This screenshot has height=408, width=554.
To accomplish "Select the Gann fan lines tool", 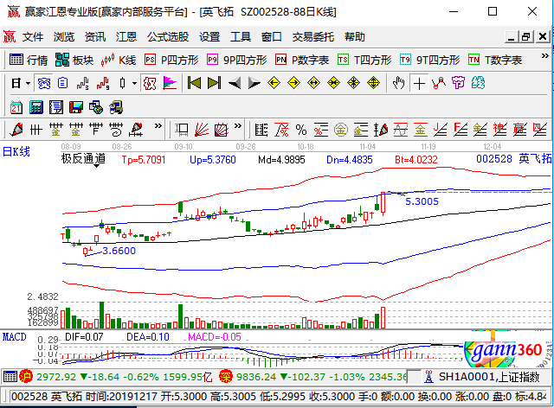I will tap(202, 130).
